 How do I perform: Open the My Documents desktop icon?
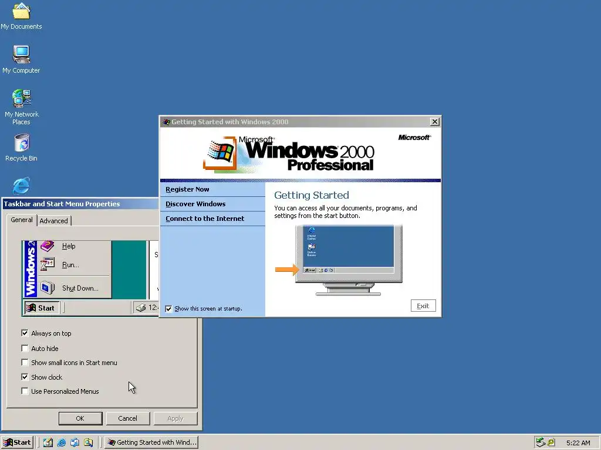pos(21,16)
